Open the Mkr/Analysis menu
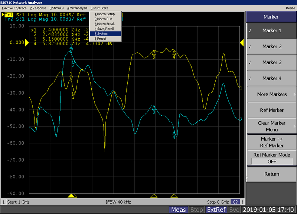Image resolution: width=297 pixels, height=214 pixels. pyautogui.click(x=78, y=8)
